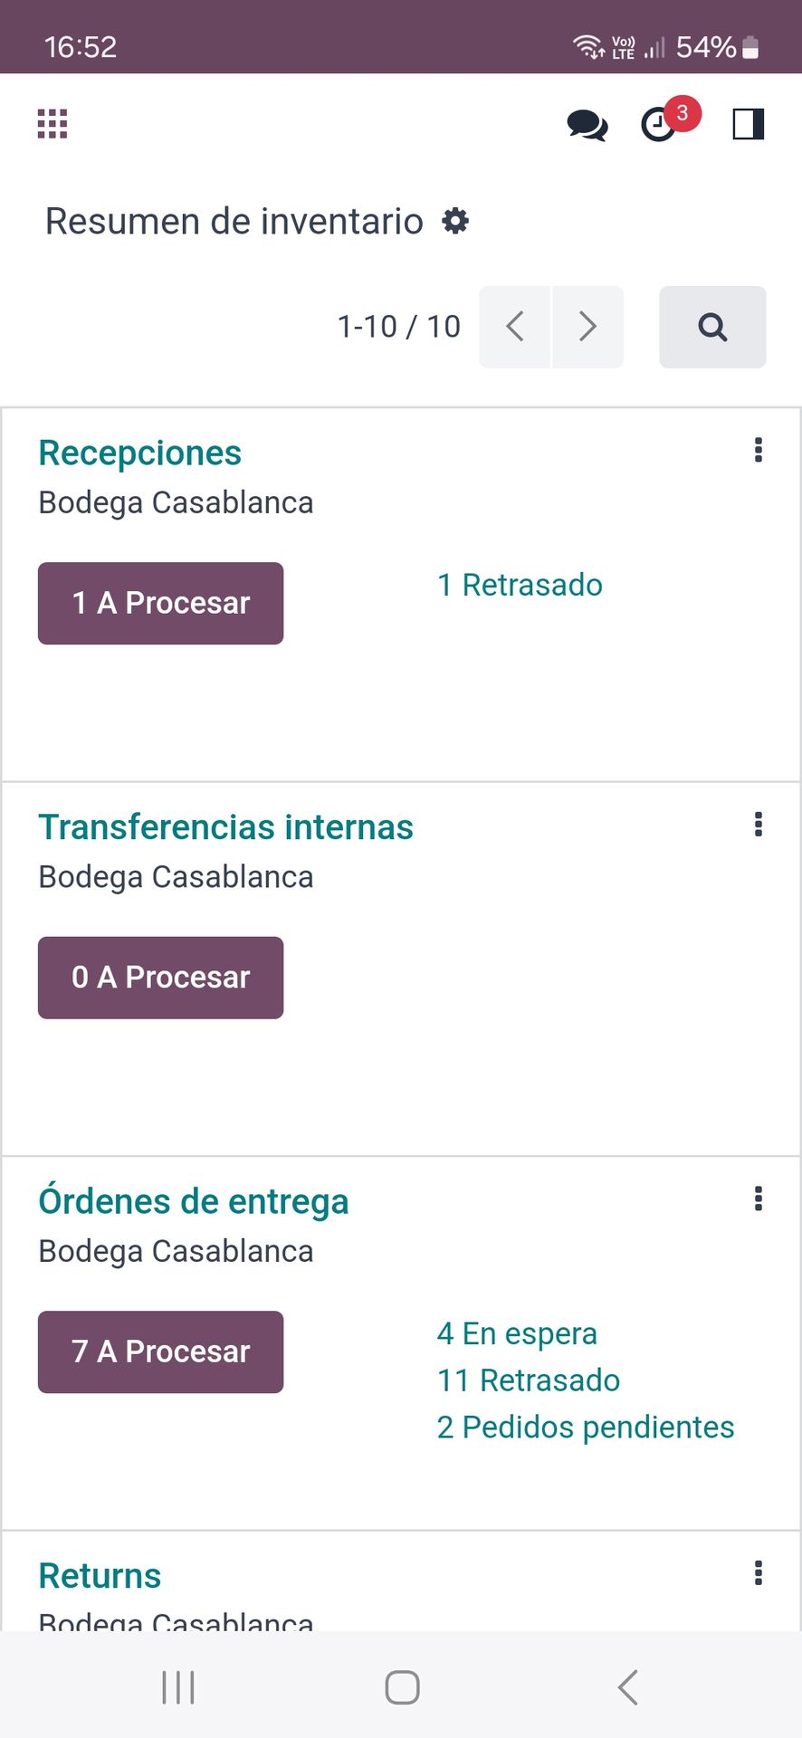802x1738 pixels.
Task: Tap the 0 A Procesar button
Action: tap(160, 978)
